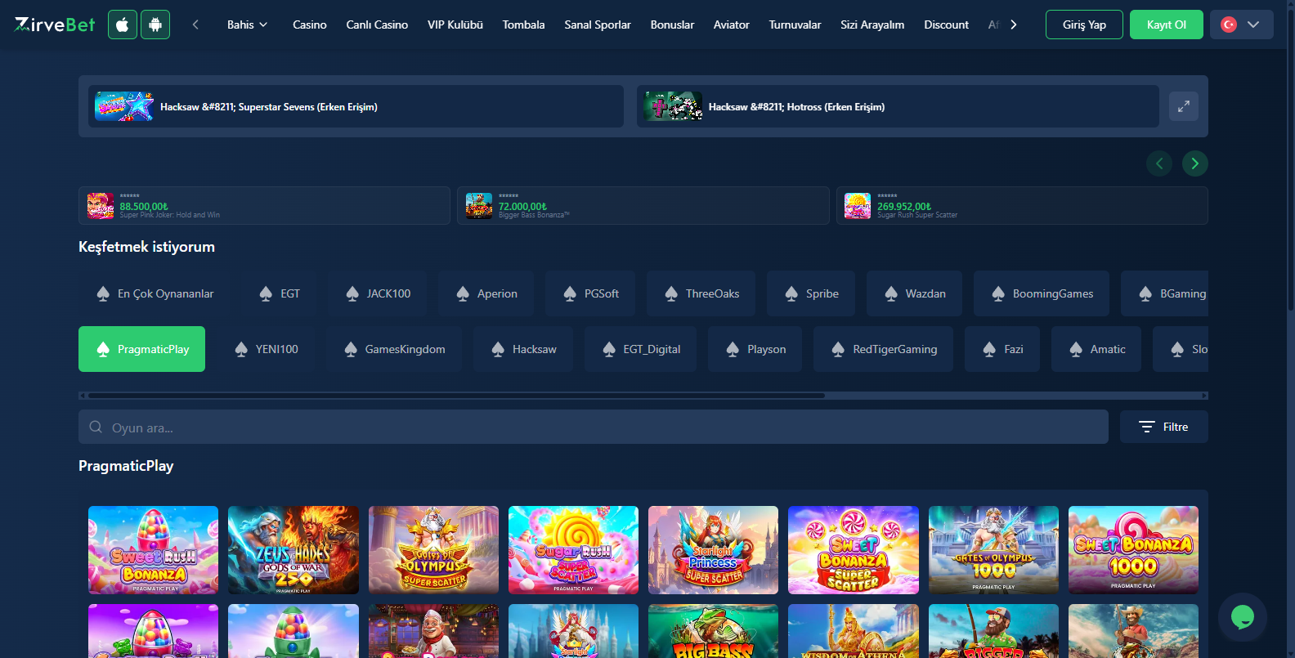Open Sizi Arayalım page
This screenshot has height=658, width=1295.
coord(872,25)
